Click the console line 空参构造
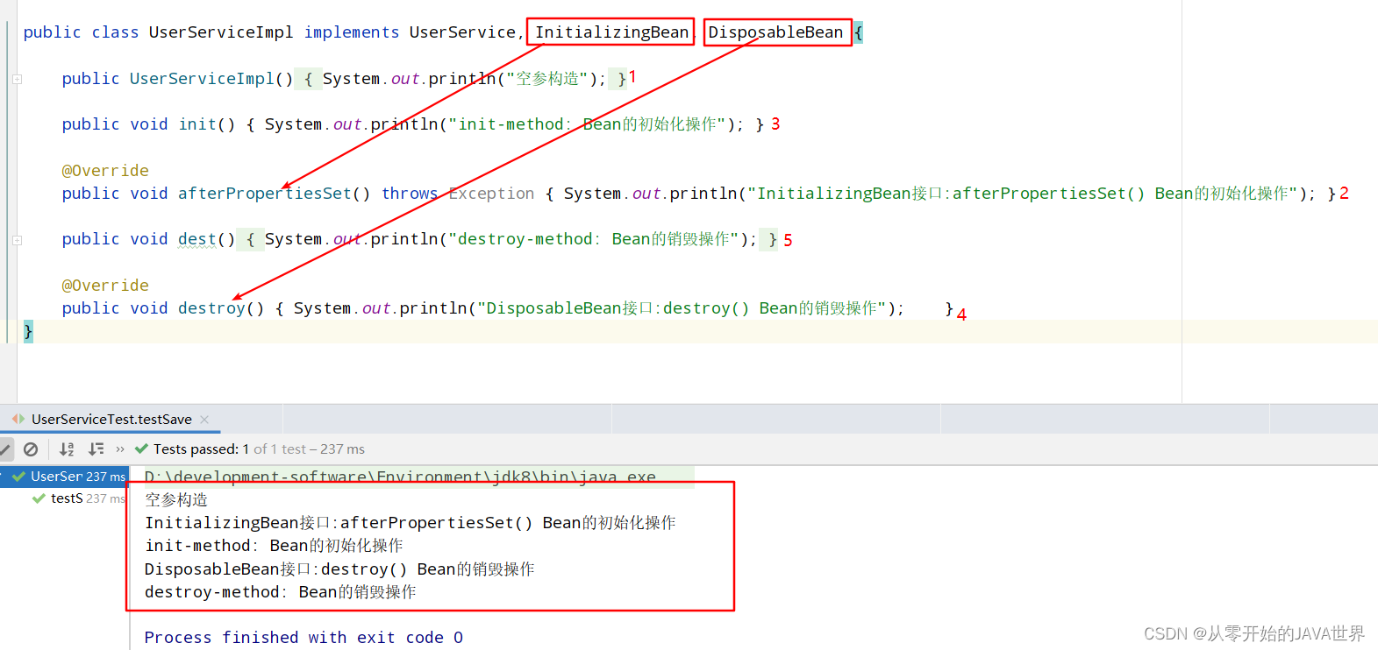 tap(176, 499)
